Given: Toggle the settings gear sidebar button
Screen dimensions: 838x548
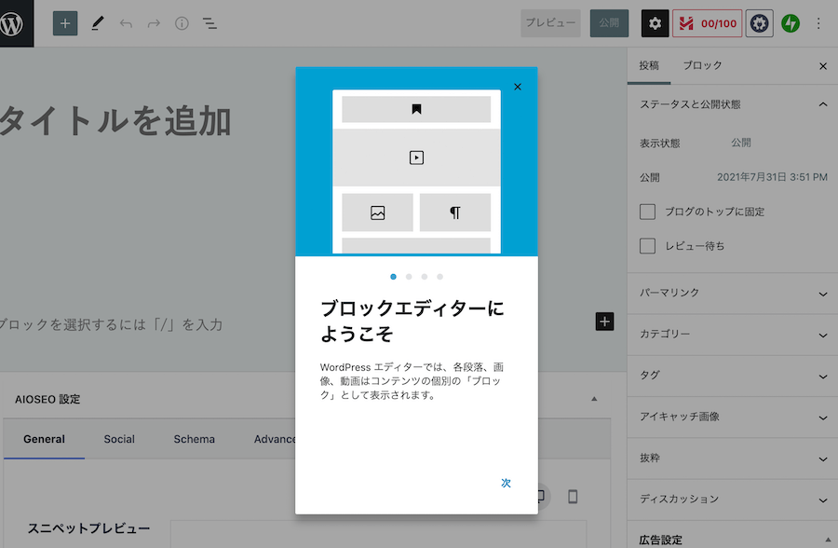Looking at the screenshot, I should pos(655,23).
